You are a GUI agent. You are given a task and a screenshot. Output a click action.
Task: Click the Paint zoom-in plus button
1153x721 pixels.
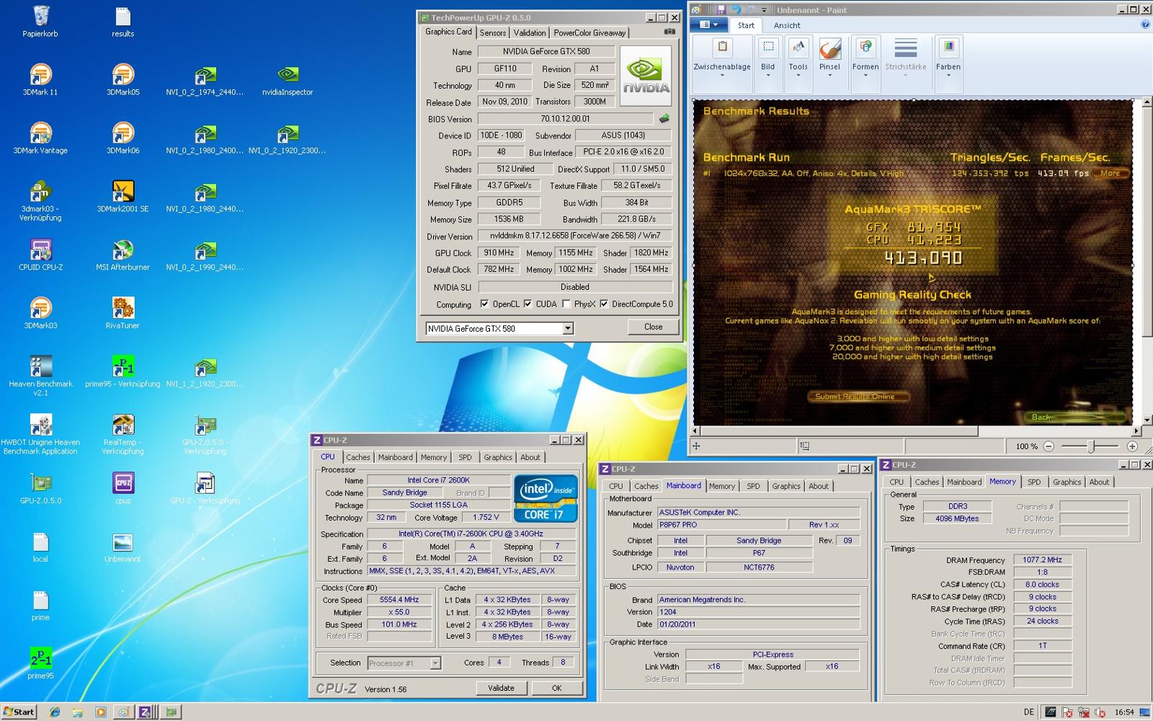1132,446
